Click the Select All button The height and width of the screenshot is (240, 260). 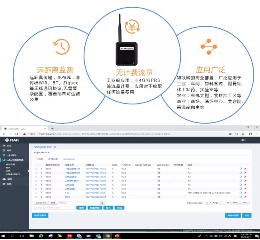[x=41, y=203]
